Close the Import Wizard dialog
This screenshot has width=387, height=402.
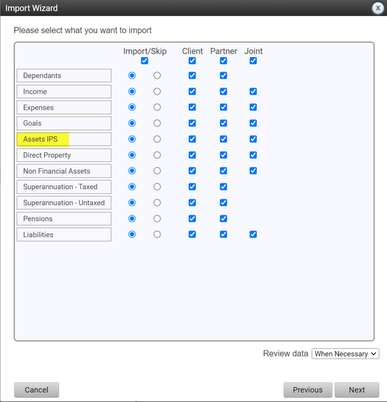pyautogui.click(x=378, y=8)
